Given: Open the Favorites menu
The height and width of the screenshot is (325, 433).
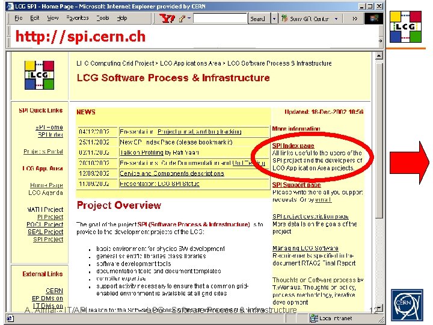Looking at the screenshot, I should point(78,18).
